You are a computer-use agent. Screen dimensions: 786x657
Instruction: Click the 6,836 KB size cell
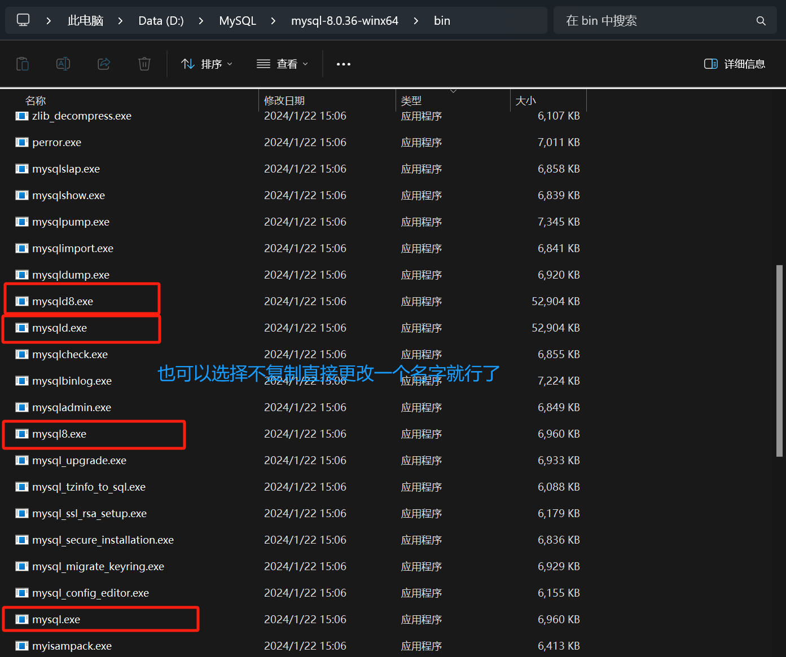559,540
